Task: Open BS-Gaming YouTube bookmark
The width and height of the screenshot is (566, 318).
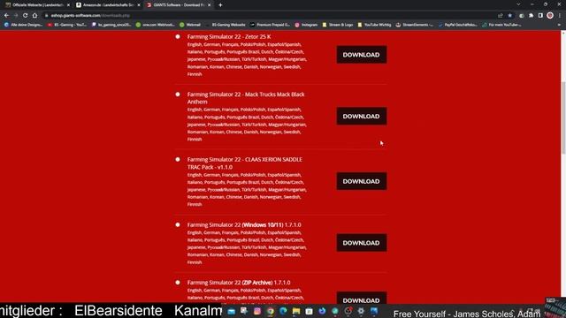Action: (67, 25)
